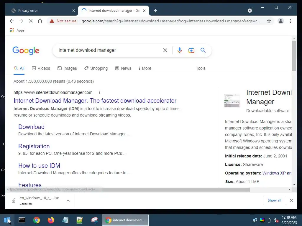Launch Firefox from taskbar
The height and width of the screenshot is (226, 302).
pos(51,220)
